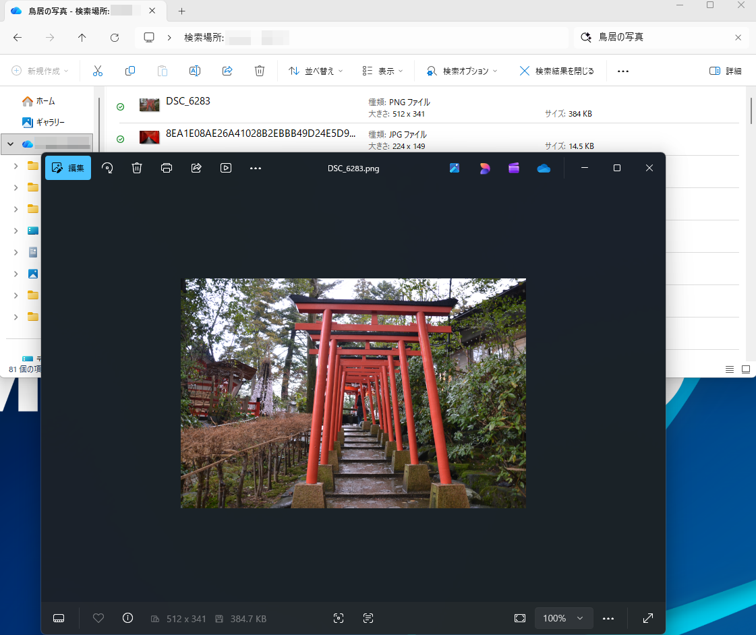Share the photo from Photos toolbar

click(x=196, y=168)
